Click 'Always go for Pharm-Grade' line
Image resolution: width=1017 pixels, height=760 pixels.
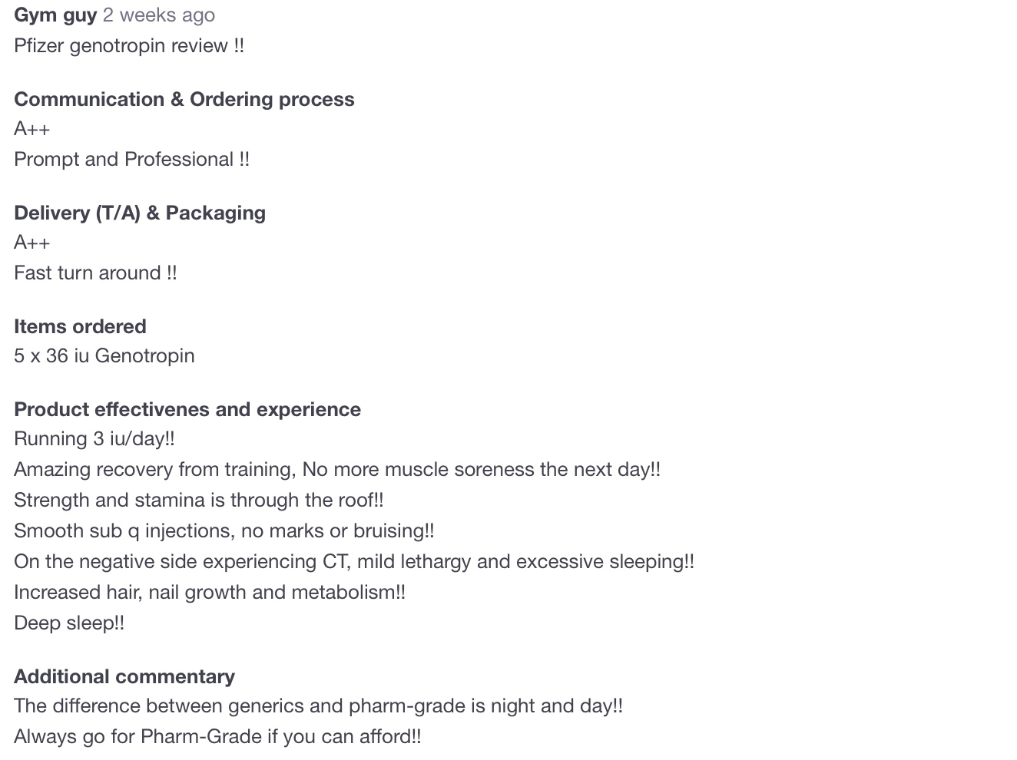217,737
